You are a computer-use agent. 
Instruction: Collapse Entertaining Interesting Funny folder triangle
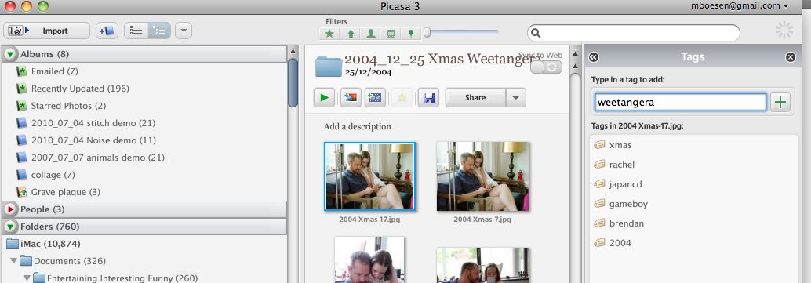(x=27, y=278)
